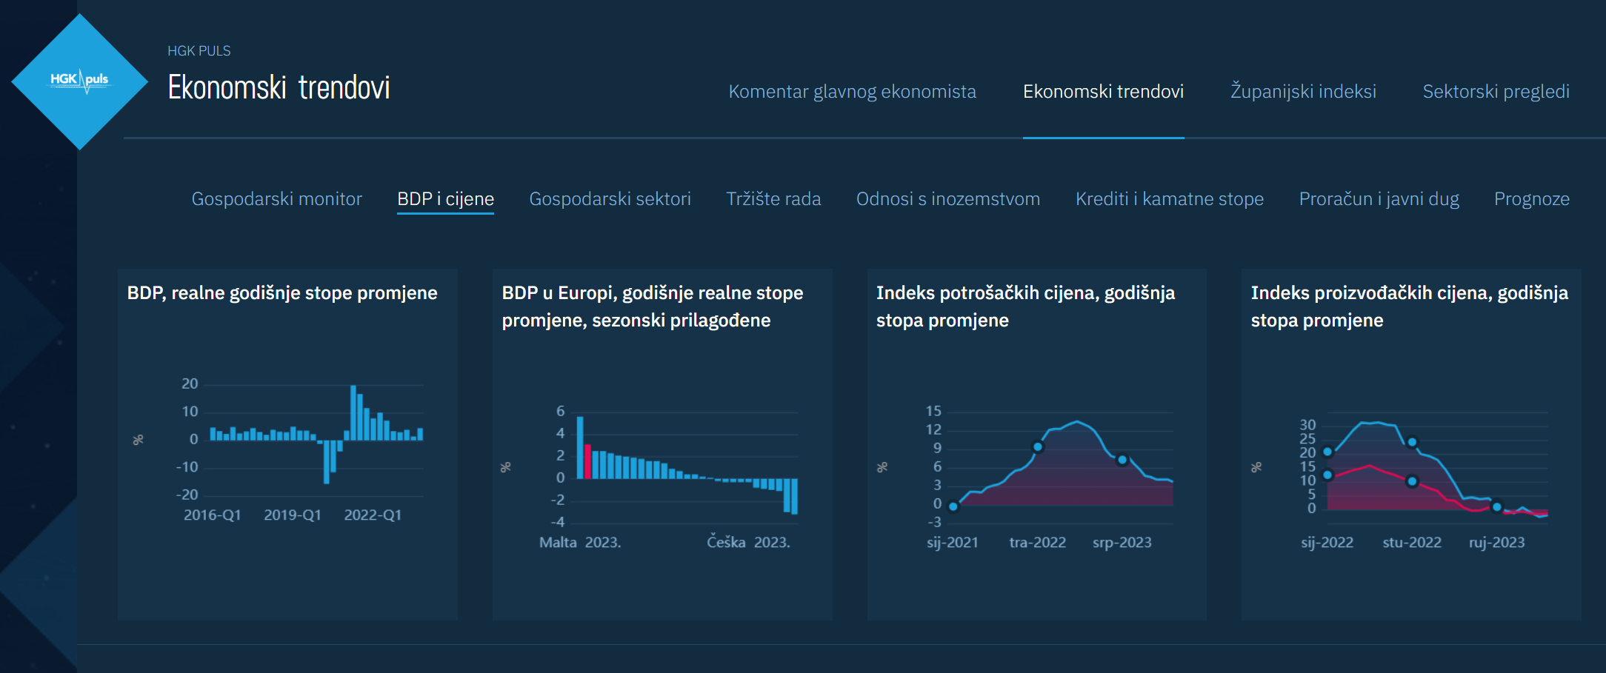Open Indeks proizvođačkih cijena chart card

click(x=1411, y=444)
